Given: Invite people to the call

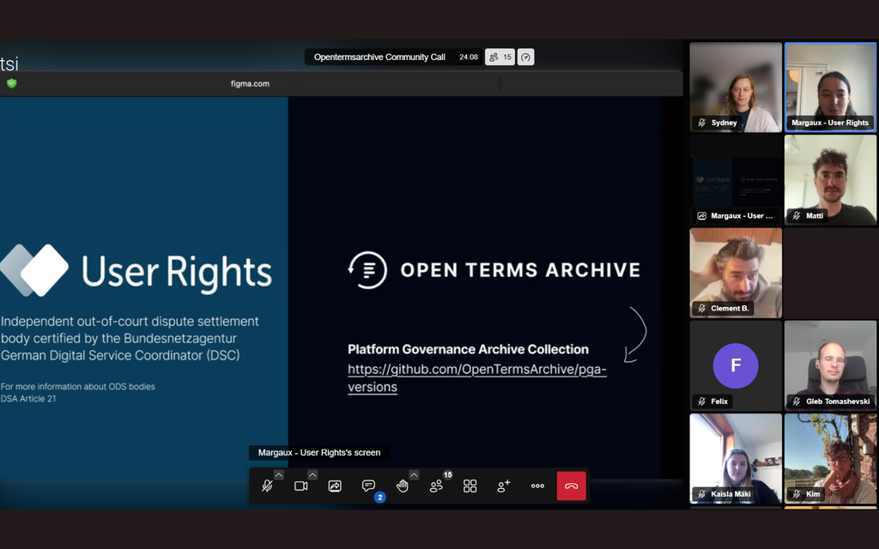Looking at the screenshot, I should (x=503, y=486).
